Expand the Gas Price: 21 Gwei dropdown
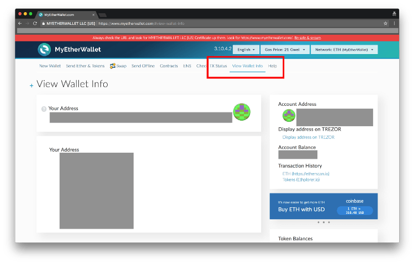The width and height of the screenshot is (414, 264). click(x=283, y=50)
